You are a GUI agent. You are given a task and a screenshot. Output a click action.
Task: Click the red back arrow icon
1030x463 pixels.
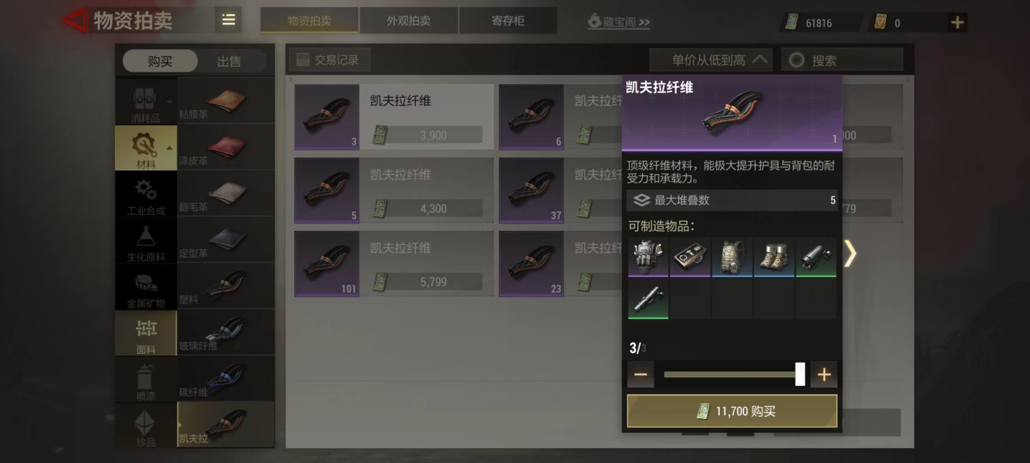coord(74,20)
